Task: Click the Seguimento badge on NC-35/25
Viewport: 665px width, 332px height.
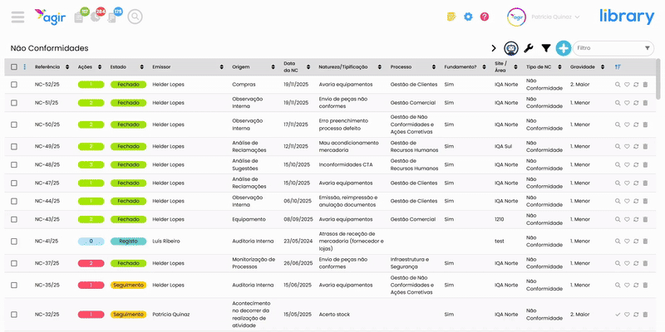Action: [129, 285]
